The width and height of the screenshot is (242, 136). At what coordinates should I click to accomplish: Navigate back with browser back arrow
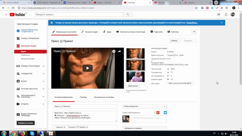3,8
